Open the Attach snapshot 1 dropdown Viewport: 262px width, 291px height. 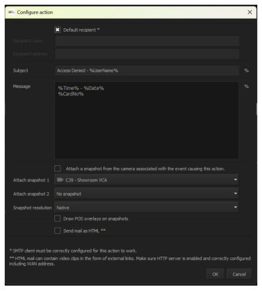point(146,180)
